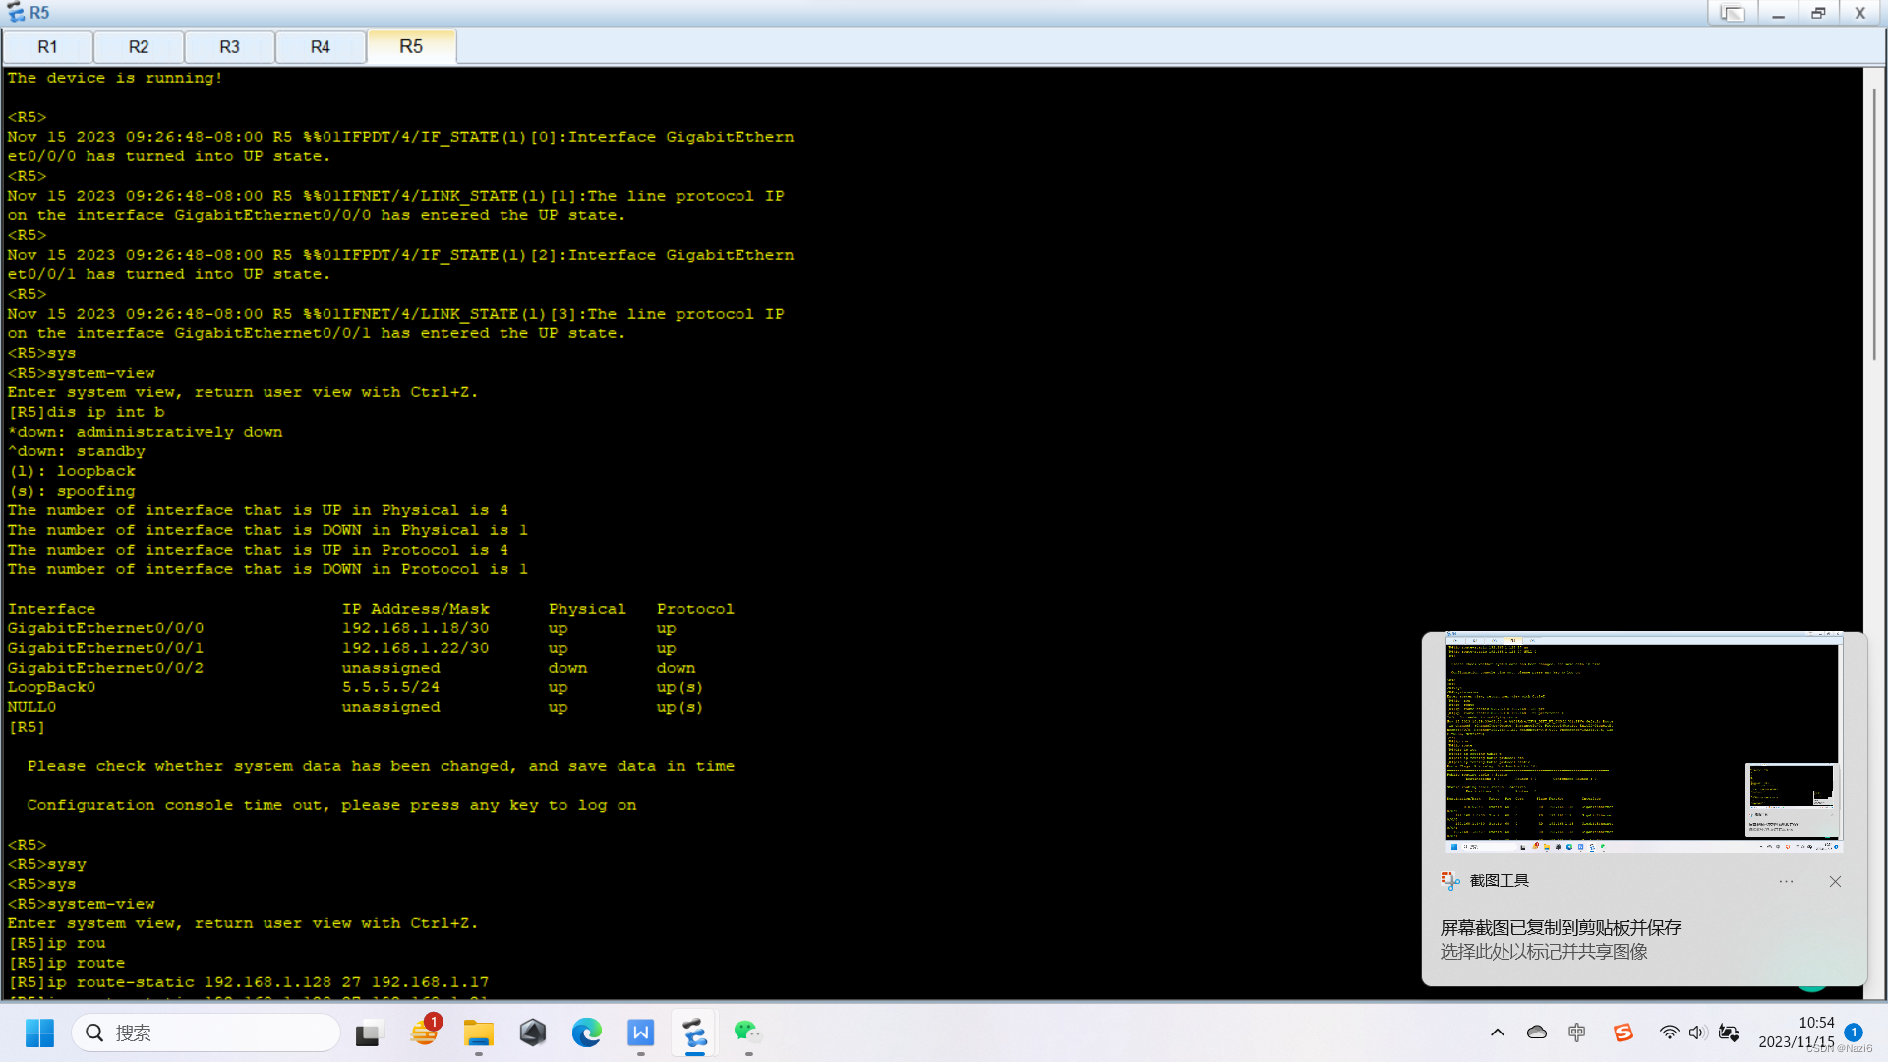Expand the hidden system tray icons chevron
The width and height of the screenshot is (1888, 1062).
coord(1497,1032)
